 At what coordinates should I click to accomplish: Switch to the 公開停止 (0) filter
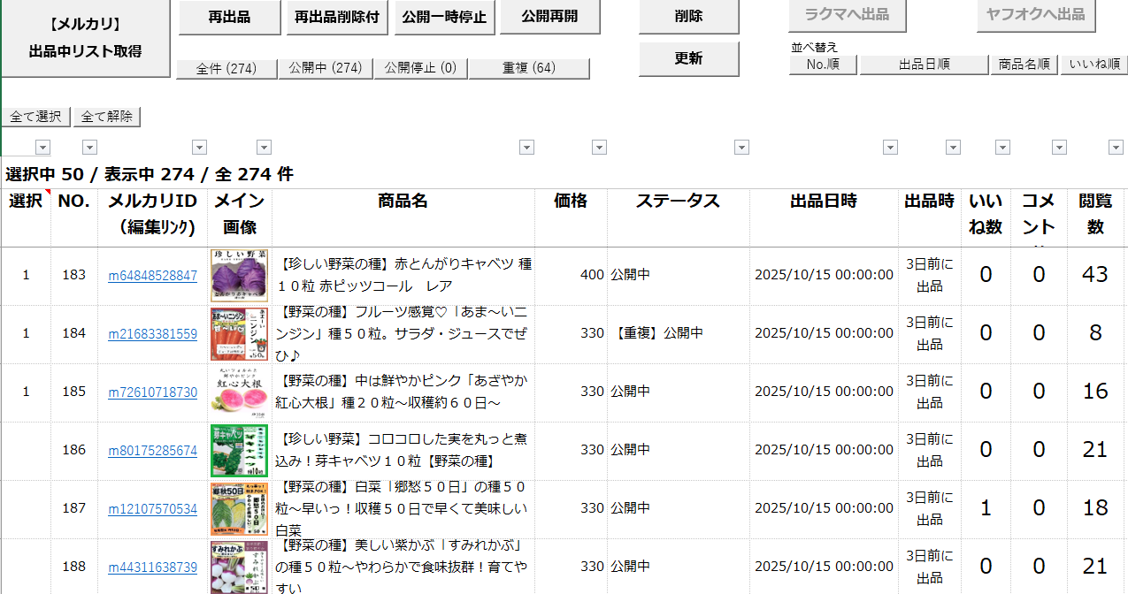(x=420, y=69)
